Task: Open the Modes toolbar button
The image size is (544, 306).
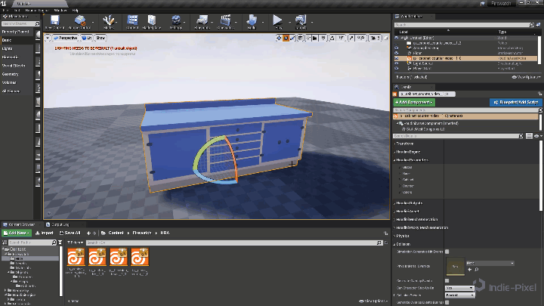Action: tap(109, 22)
